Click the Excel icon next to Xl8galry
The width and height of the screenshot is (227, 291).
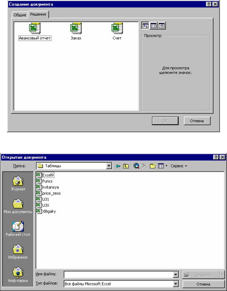[x=39, y=211]
